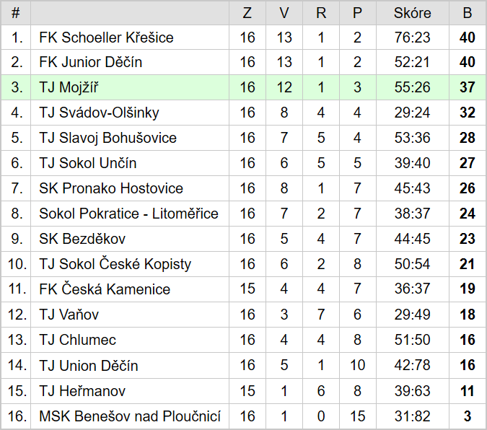
Task: Click SK Bezděkov team name
Action: coord(82,239)
